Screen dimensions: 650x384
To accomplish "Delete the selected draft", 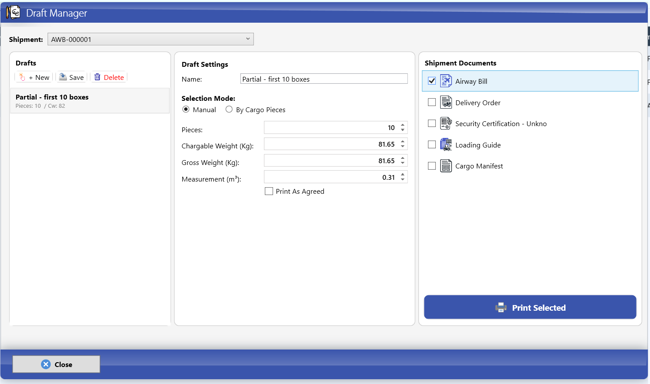I will click(x=109, y=77).
